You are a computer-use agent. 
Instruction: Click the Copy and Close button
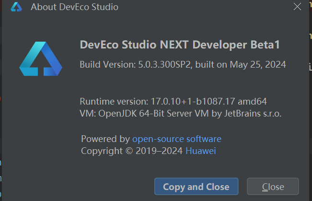pos(196,187)
